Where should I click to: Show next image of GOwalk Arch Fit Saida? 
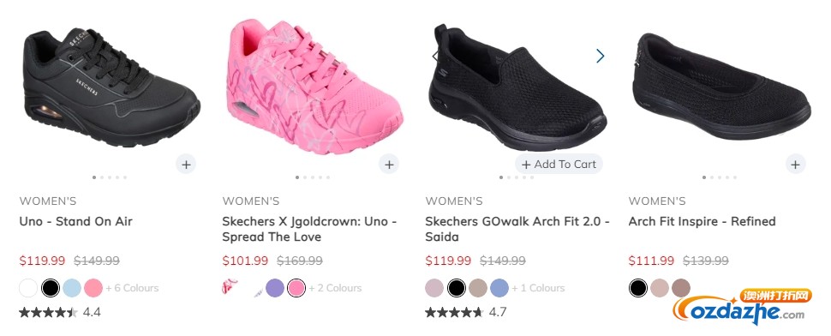coord(600,57)
